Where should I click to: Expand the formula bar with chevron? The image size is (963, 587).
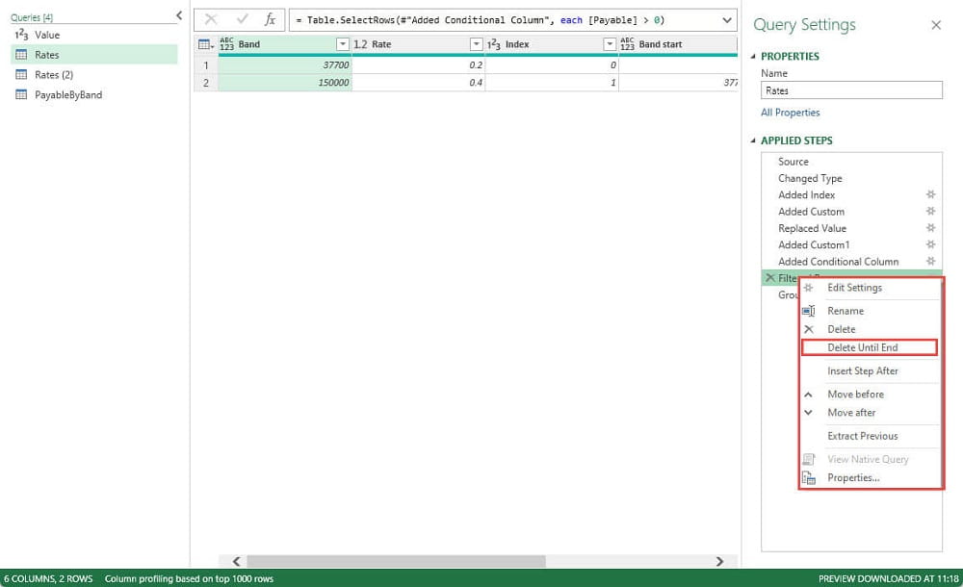pyautogui.click(x=726, y=20)
